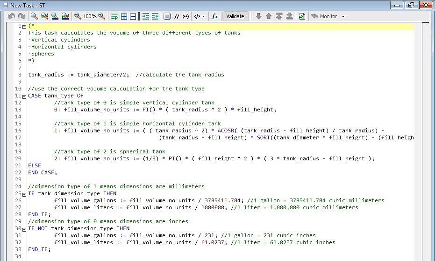Click inside the tank_radius assignment on line 8
This screenshot has width=435, height=261.
(78, 75)
